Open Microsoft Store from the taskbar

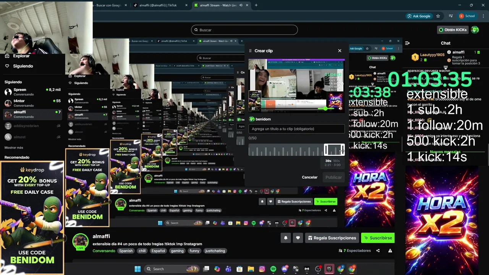240,269
